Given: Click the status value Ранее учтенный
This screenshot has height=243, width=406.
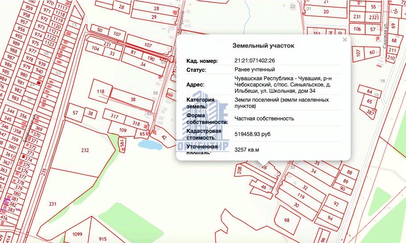Looking at the screenshot, I should [254, 70].
